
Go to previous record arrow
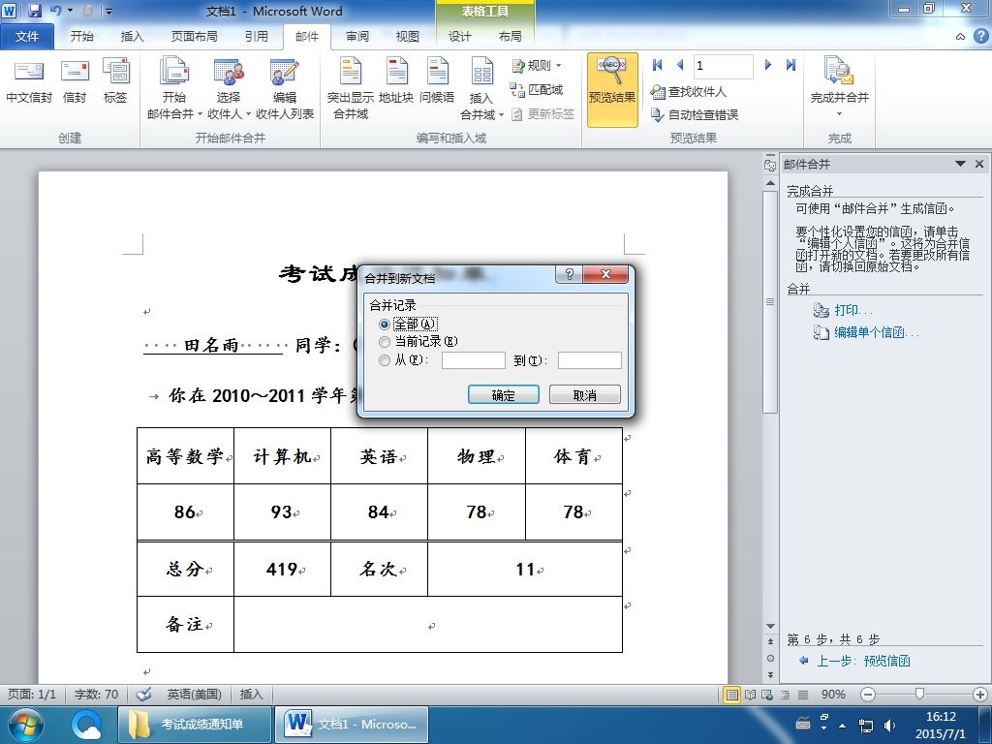pos(680,65)
